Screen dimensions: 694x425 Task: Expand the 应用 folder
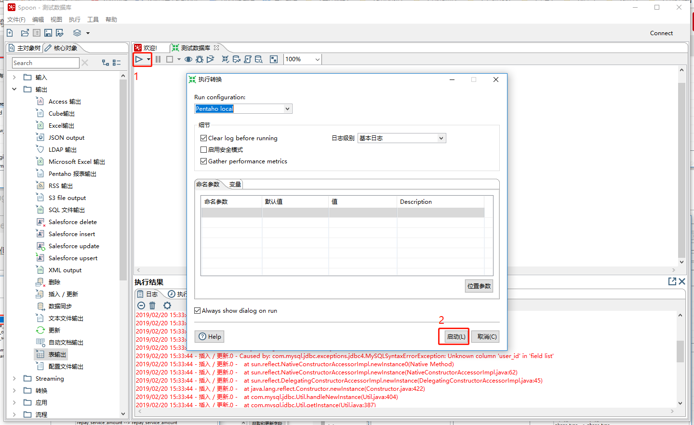tap(14, 402)
